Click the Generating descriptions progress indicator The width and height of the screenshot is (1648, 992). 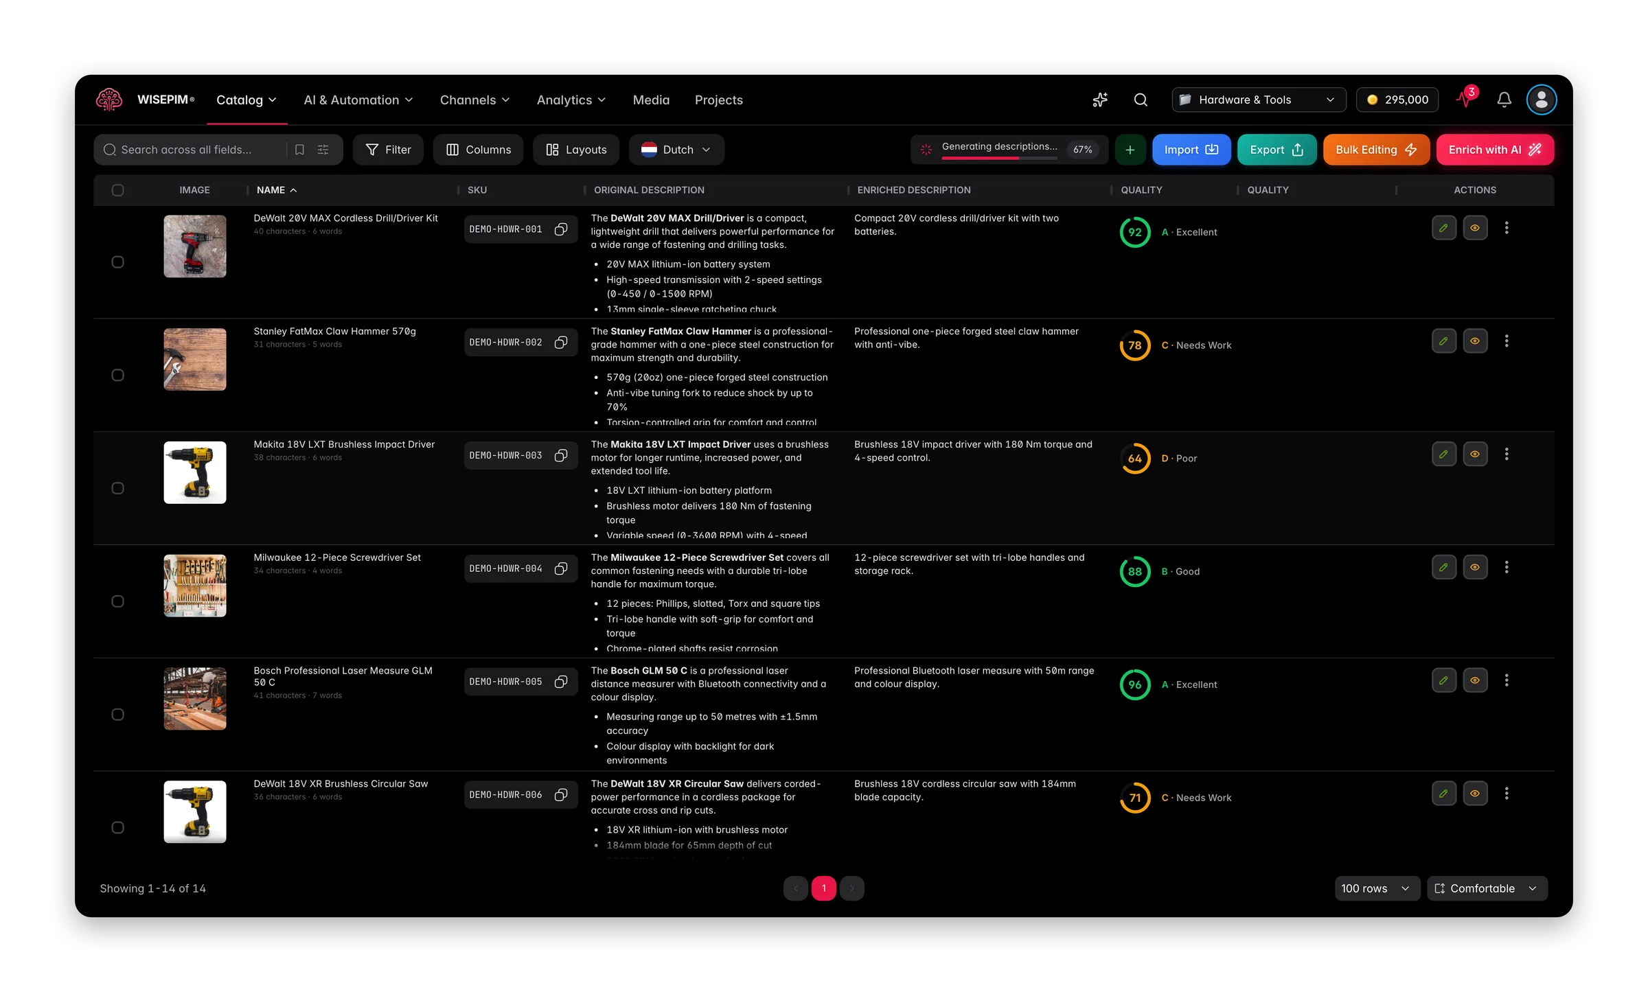(1009, 150)
